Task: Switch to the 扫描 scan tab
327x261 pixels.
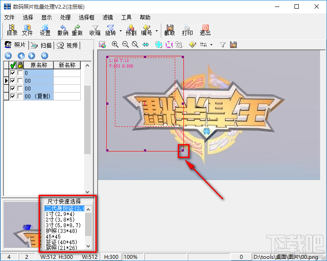Action: pos(41,45)
